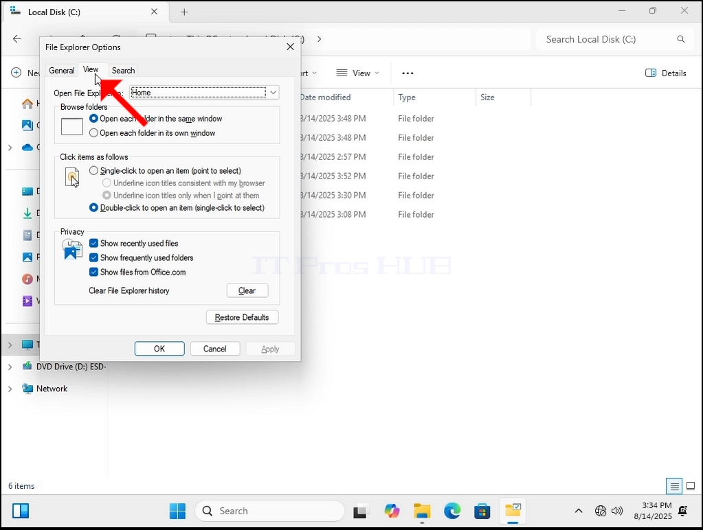Choose Single-click to open an item
The height and width of the screenshot is (530, 703).
(165, 171)
